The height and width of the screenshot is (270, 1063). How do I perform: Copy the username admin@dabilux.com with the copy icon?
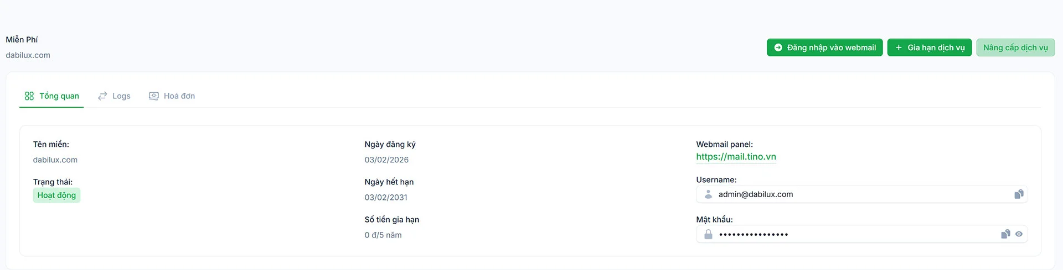(x=1019, y=194)
